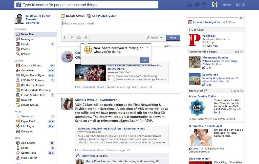Open friend requests icon in top bar
The image size is (259, 164).
tap(190, 5)
